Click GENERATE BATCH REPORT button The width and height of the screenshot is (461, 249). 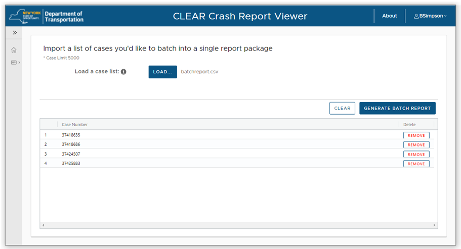coord(397,108)
